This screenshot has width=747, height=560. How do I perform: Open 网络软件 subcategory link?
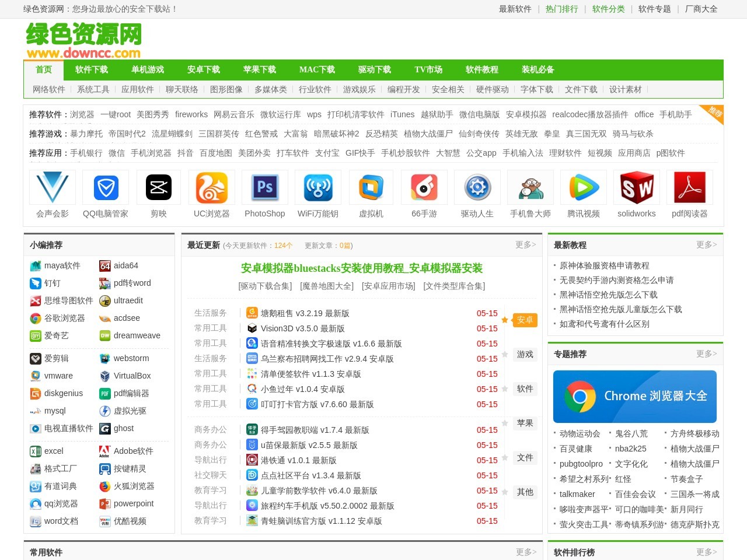pyautogui.click(x=49, y=89)
